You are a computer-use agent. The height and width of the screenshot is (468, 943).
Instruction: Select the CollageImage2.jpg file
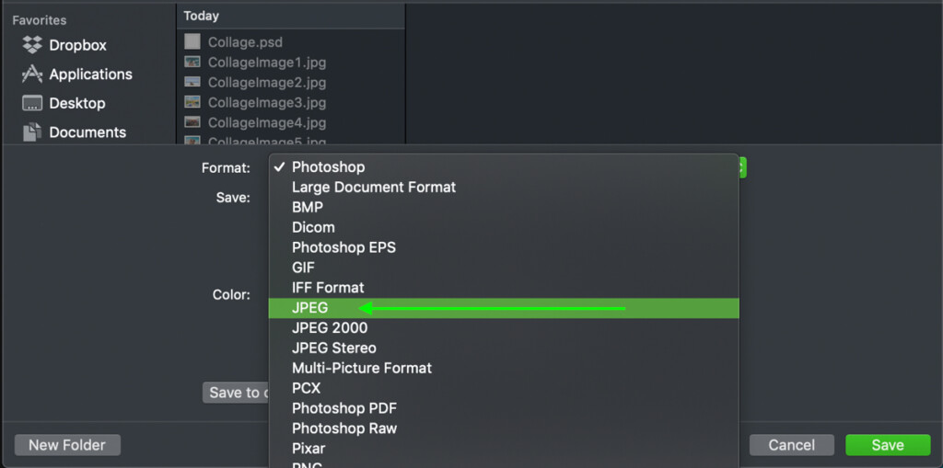[x=256, y=82]
